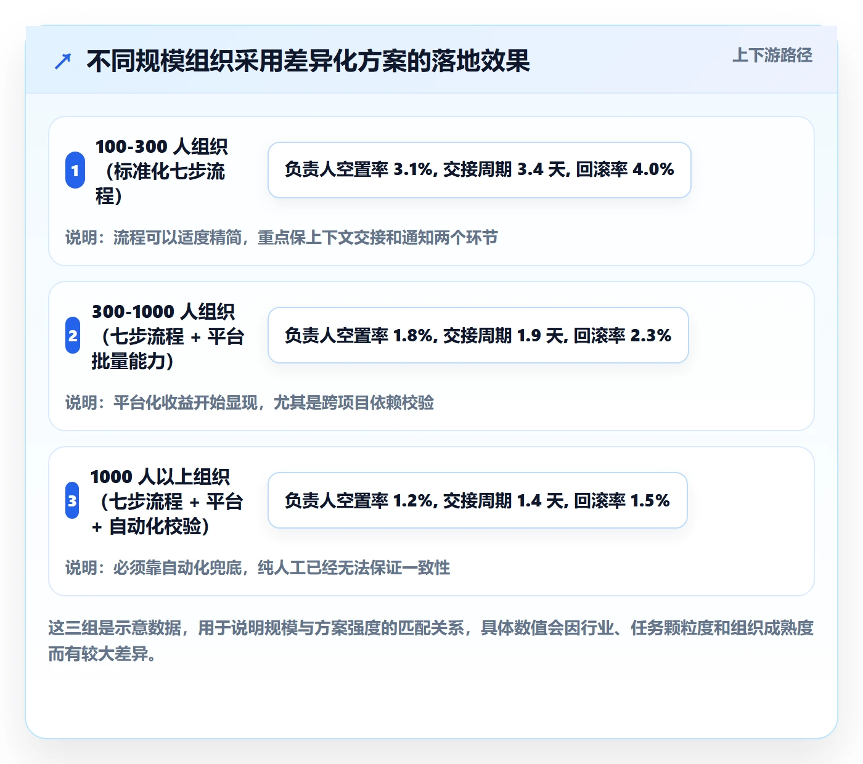The width and height of the screenshot is (863, 764).
Task: Click the 300-1000 人组织 title text
Action: click(x=168, y=336)
